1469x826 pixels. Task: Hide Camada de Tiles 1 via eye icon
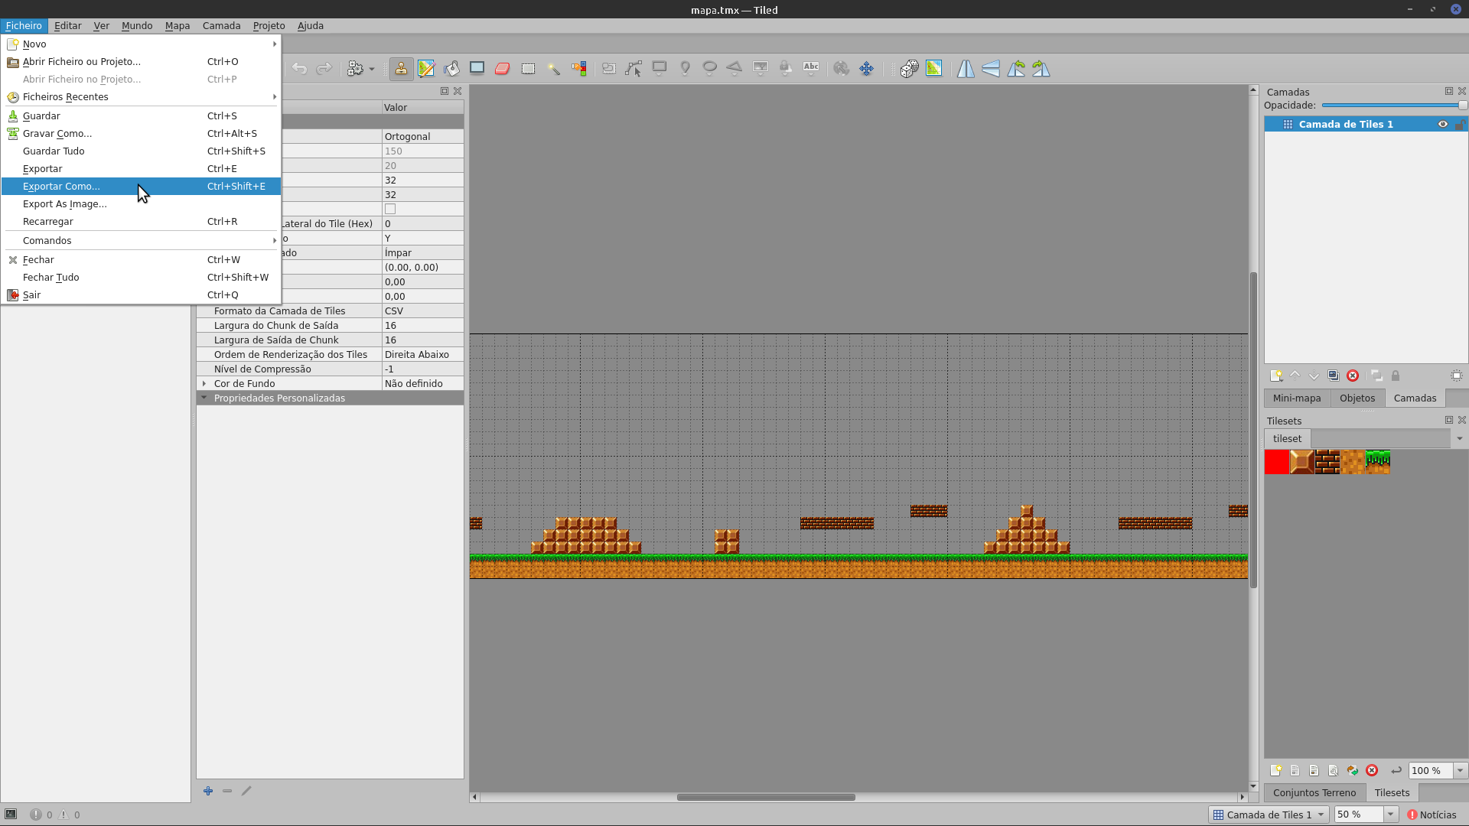[1443, 124]
